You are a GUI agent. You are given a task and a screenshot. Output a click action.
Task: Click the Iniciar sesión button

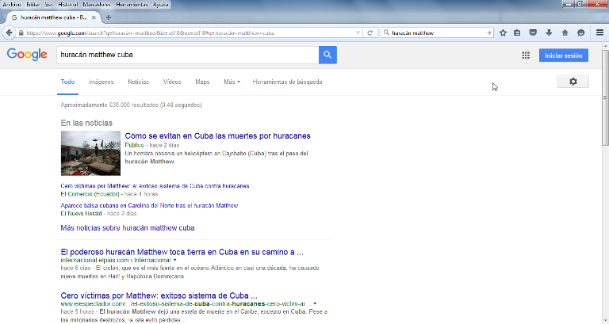[x=563, y=55]
